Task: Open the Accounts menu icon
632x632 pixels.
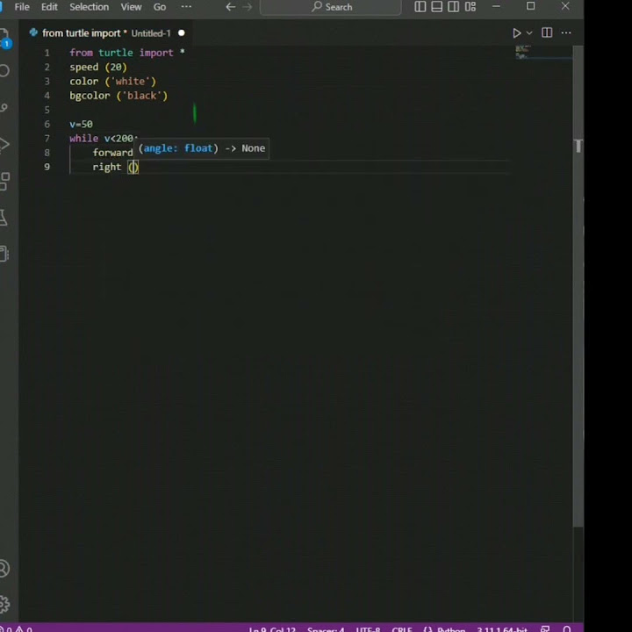Action: (x=4, y=568)
